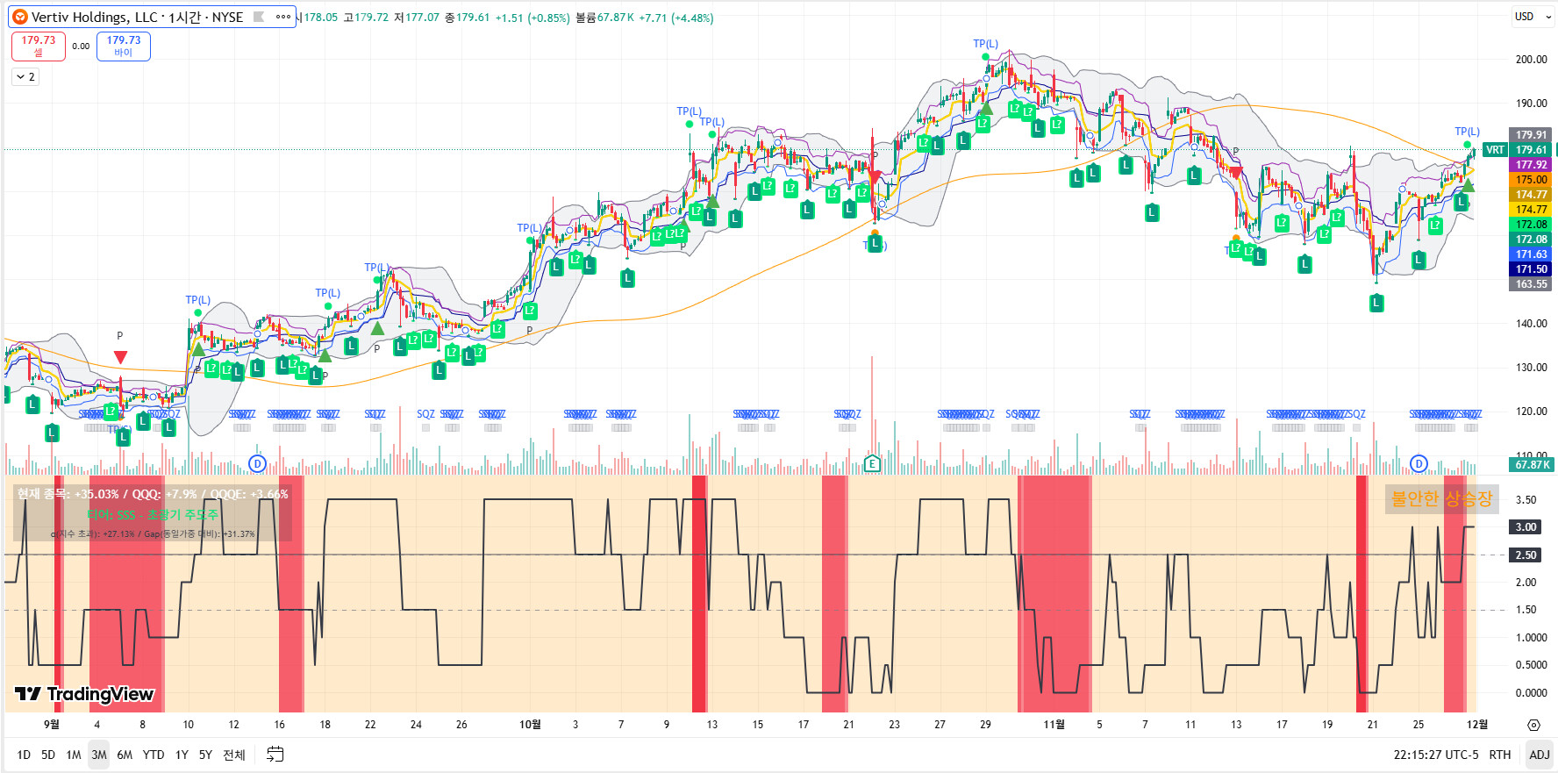Image resolution: width=1558 pixels, height=773 pixels.
Task: Click the green up-triangle signal near September 22
Action: [377, 328]
